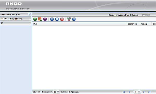The image size is (156, 94).
Task: Click the green add download task icon
Action: (35, 19)
